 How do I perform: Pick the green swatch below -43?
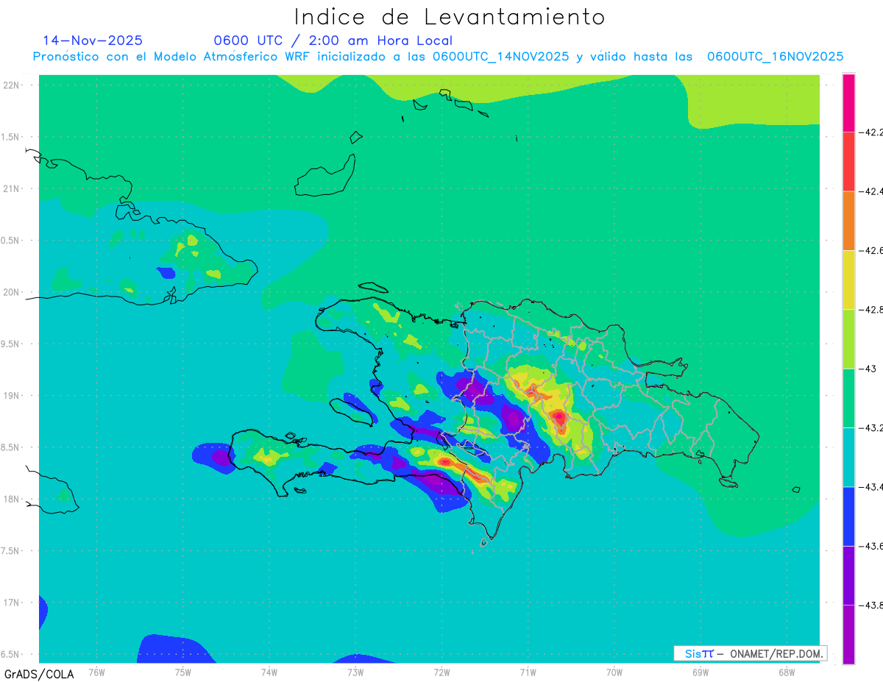tap(848, 398)
